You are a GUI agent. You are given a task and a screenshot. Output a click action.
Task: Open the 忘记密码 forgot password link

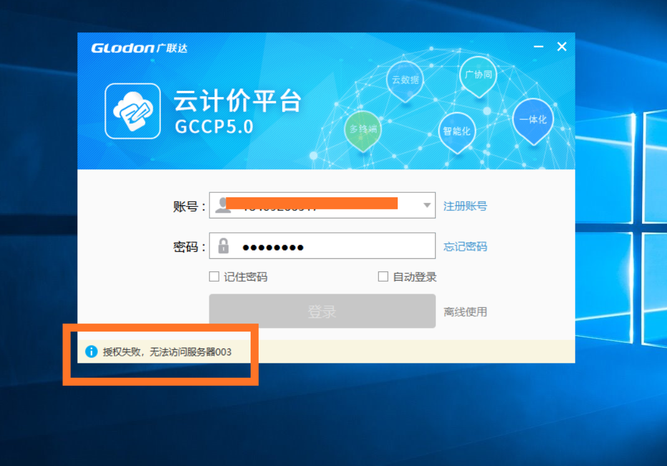point(465,246)
